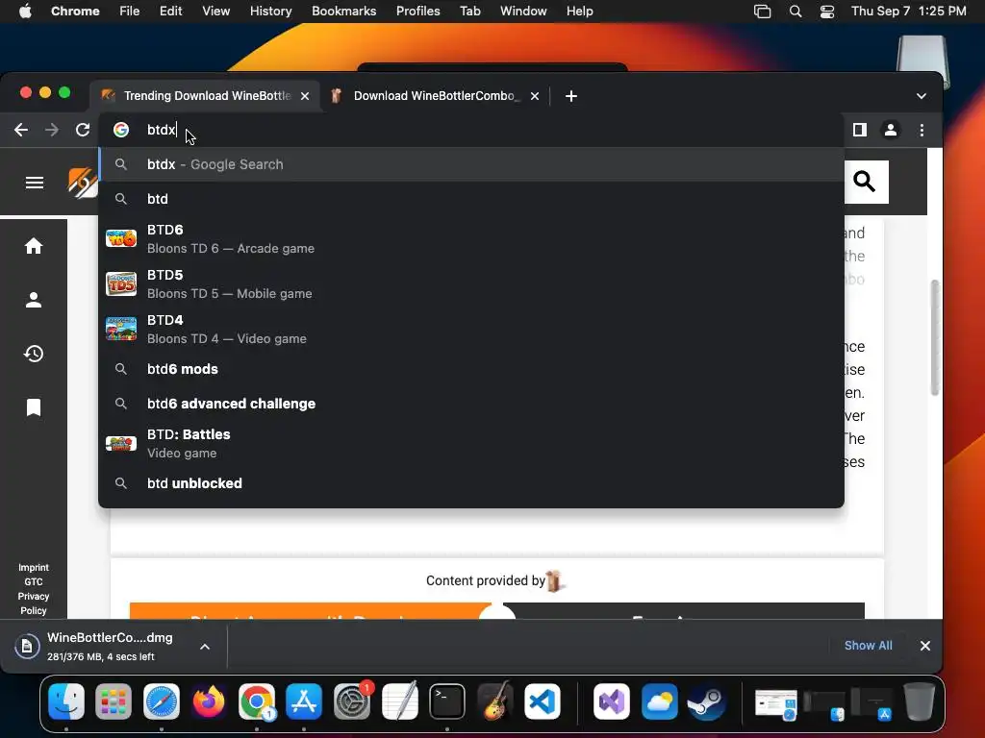This screenshot has width=985, height=738.
Task: Open the new tab with plus button
Action: coord(571,96)
